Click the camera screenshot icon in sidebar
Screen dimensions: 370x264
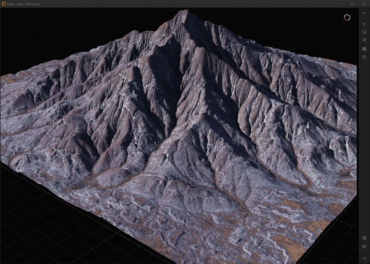pos(364,57)
